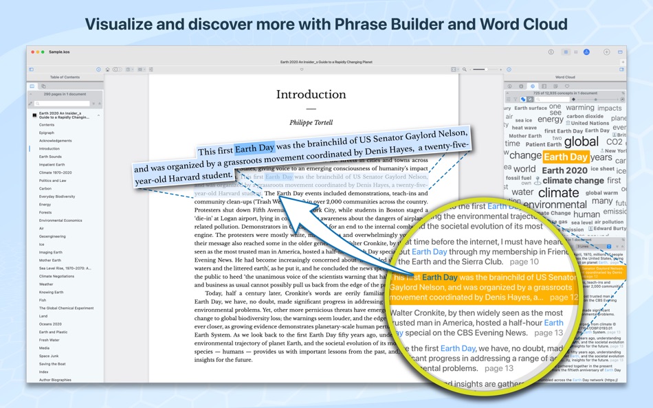Click the blue user account icon
The height and width of the screenshot is (408, 653).
tap(586, 52)
